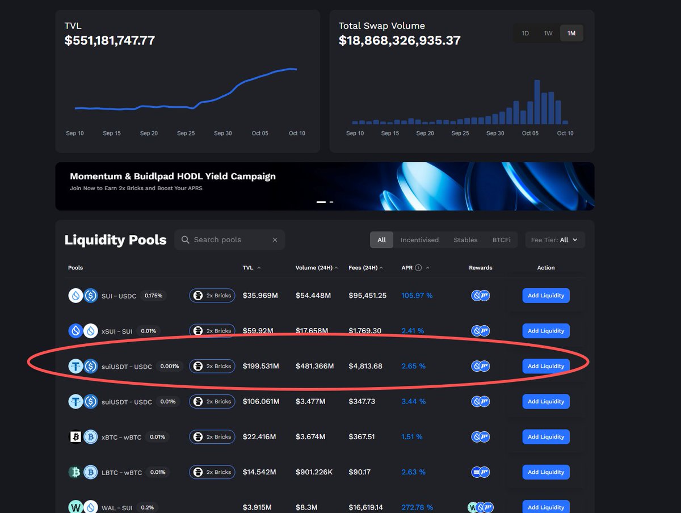
Task: Add liquidity to the SUI – USDC pool
Action: pos(546,296)
